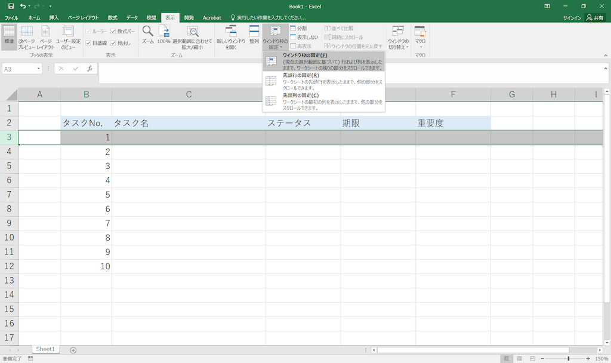Image resolution: width=611 pixels, height=363 pixels.
Task: Collapse the ribbon using the chevron arrow
Action: tap(606, 56)
